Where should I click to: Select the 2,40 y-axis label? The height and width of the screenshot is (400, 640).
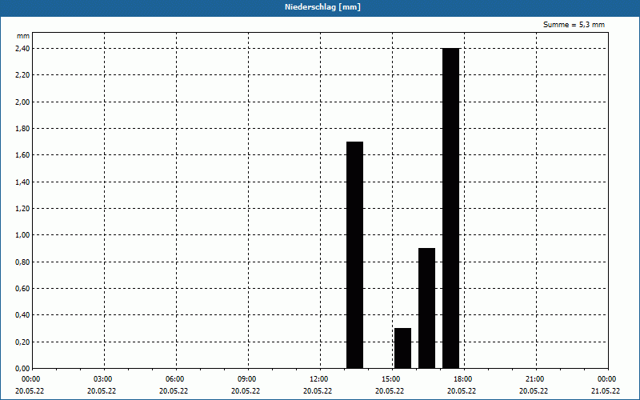22,49
